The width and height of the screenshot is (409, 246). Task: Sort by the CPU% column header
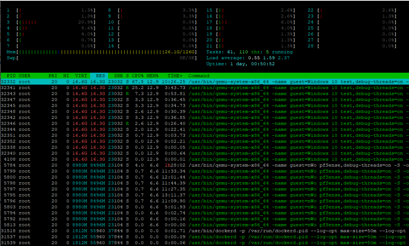137,76
